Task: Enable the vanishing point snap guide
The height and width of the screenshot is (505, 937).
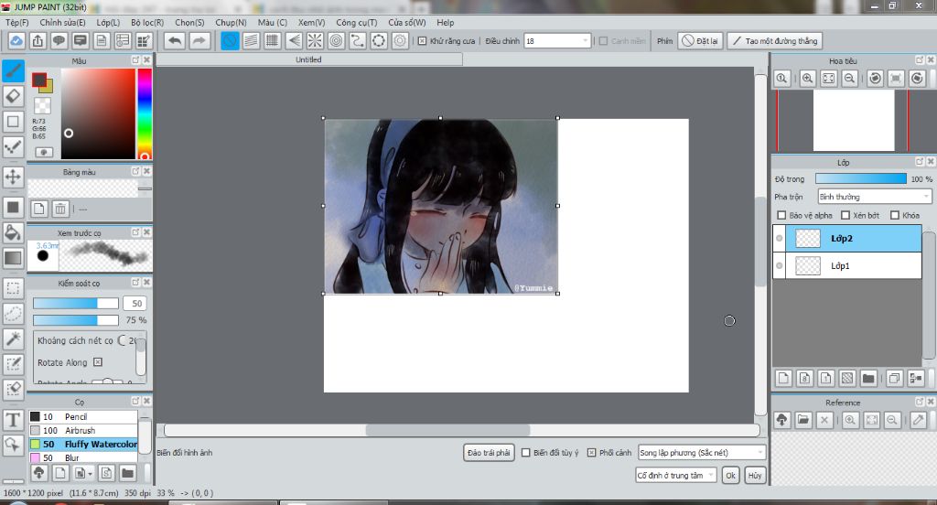Action: [x=294, y=40]
